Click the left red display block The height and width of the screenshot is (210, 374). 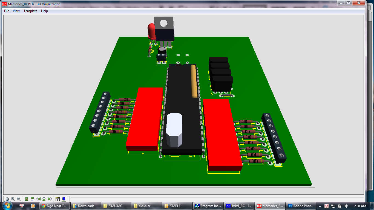pyautogui.click(x=144, y=119)
